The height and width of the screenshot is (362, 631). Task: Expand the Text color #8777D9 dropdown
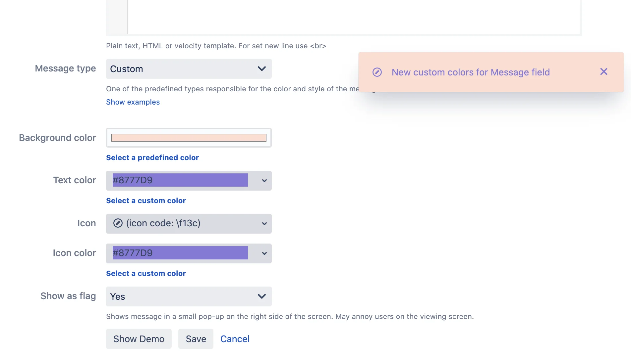pyautogui.click(x=189, y=181)
